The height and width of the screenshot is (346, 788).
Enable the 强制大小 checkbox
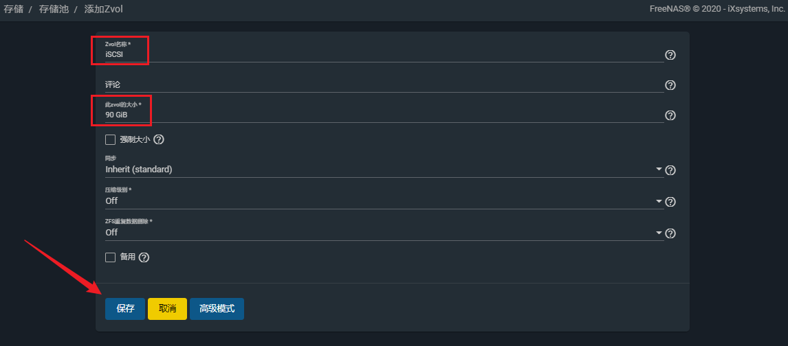pyautogui.click(x=110, y=140)
